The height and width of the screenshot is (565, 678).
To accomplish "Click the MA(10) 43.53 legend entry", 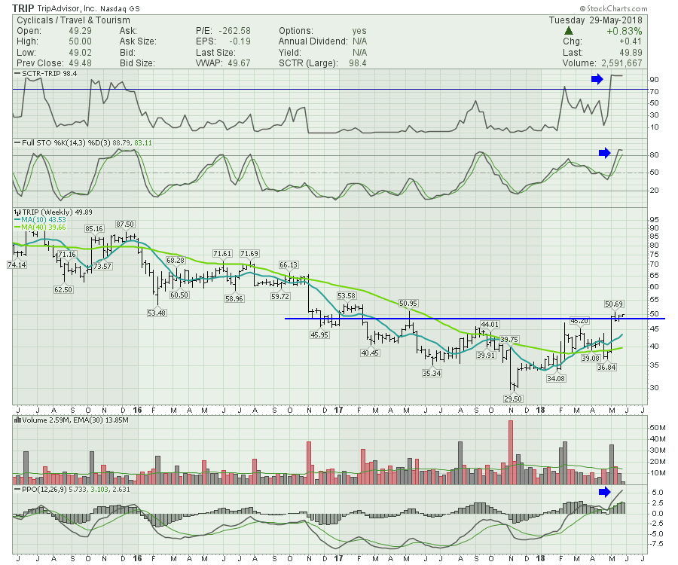I will [40, 220].
